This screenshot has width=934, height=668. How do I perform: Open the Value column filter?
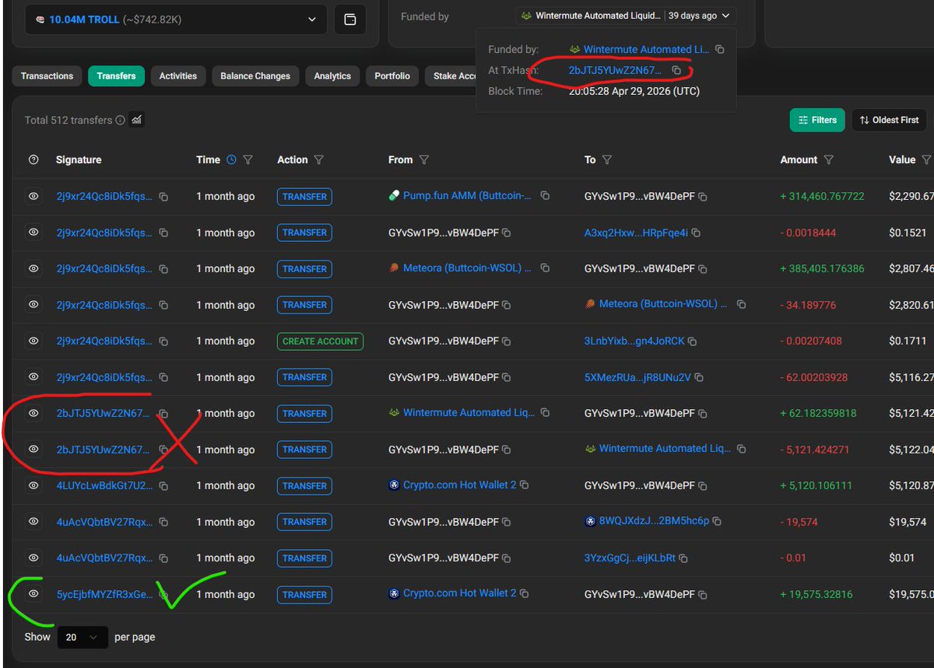pos(926,159)
